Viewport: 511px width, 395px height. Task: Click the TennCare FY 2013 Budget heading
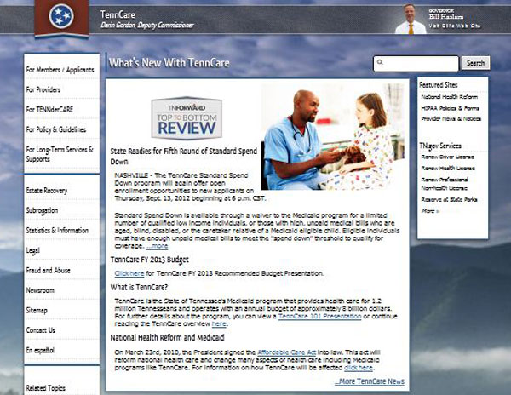[x=150, y=260]
